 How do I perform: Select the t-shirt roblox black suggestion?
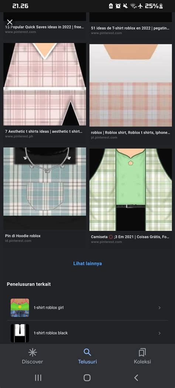(87, 333)
